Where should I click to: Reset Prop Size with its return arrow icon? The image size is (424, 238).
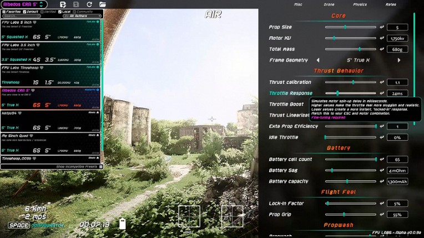point(382,27)
